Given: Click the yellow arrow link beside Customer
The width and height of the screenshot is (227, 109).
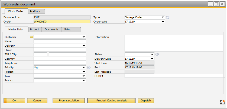Looking at the screenshot, I should 31,37.
